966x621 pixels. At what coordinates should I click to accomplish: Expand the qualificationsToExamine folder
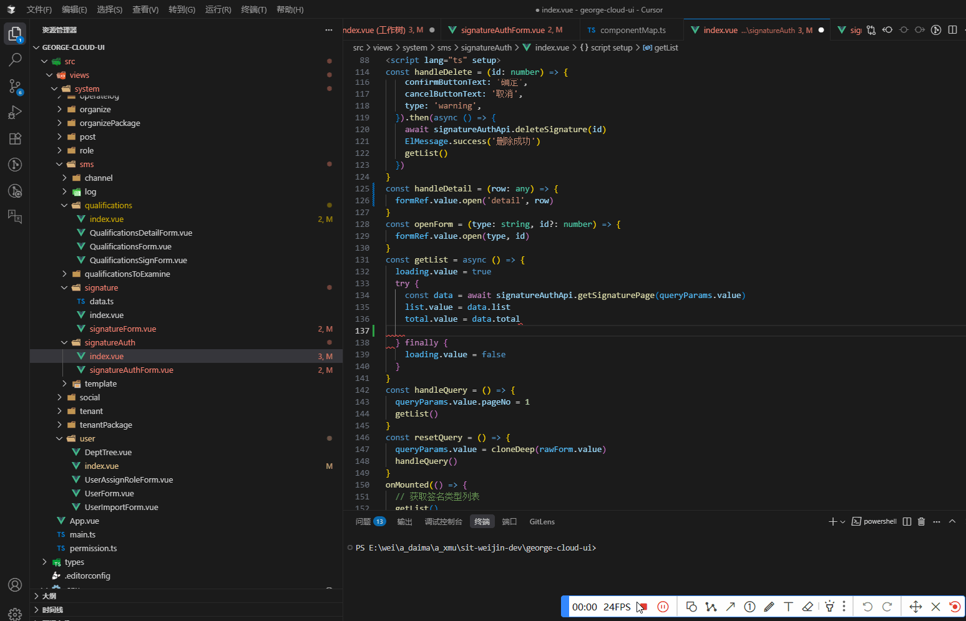coord(127,274)
